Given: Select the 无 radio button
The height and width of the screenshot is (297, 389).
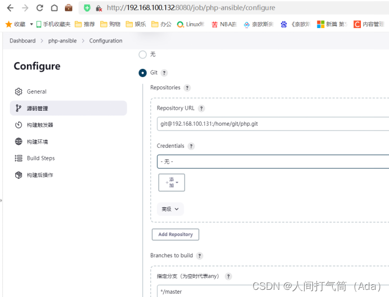Looking at the screenshot, I should (x=143, y=55).
